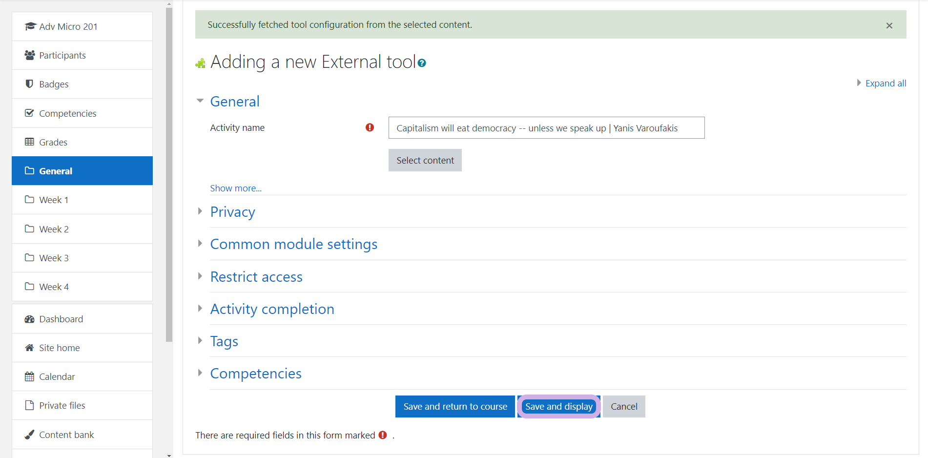Click the Expand all link
This screenshot has height=458, width=928.
point(886,83)
